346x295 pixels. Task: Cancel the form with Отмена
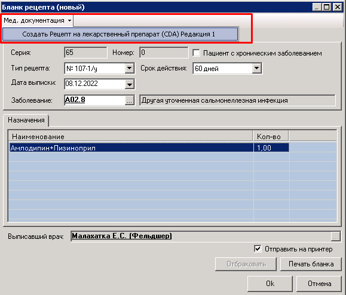click(x=319, y=283)
